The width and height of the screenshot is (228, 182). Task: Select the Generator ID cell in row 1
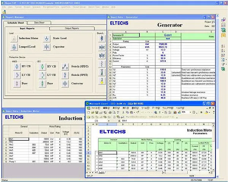click(126, 35)
